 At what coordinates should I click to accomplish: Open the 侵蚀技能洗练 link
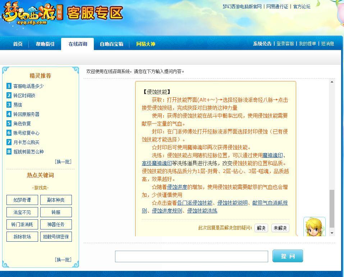[x=202, y=211]
